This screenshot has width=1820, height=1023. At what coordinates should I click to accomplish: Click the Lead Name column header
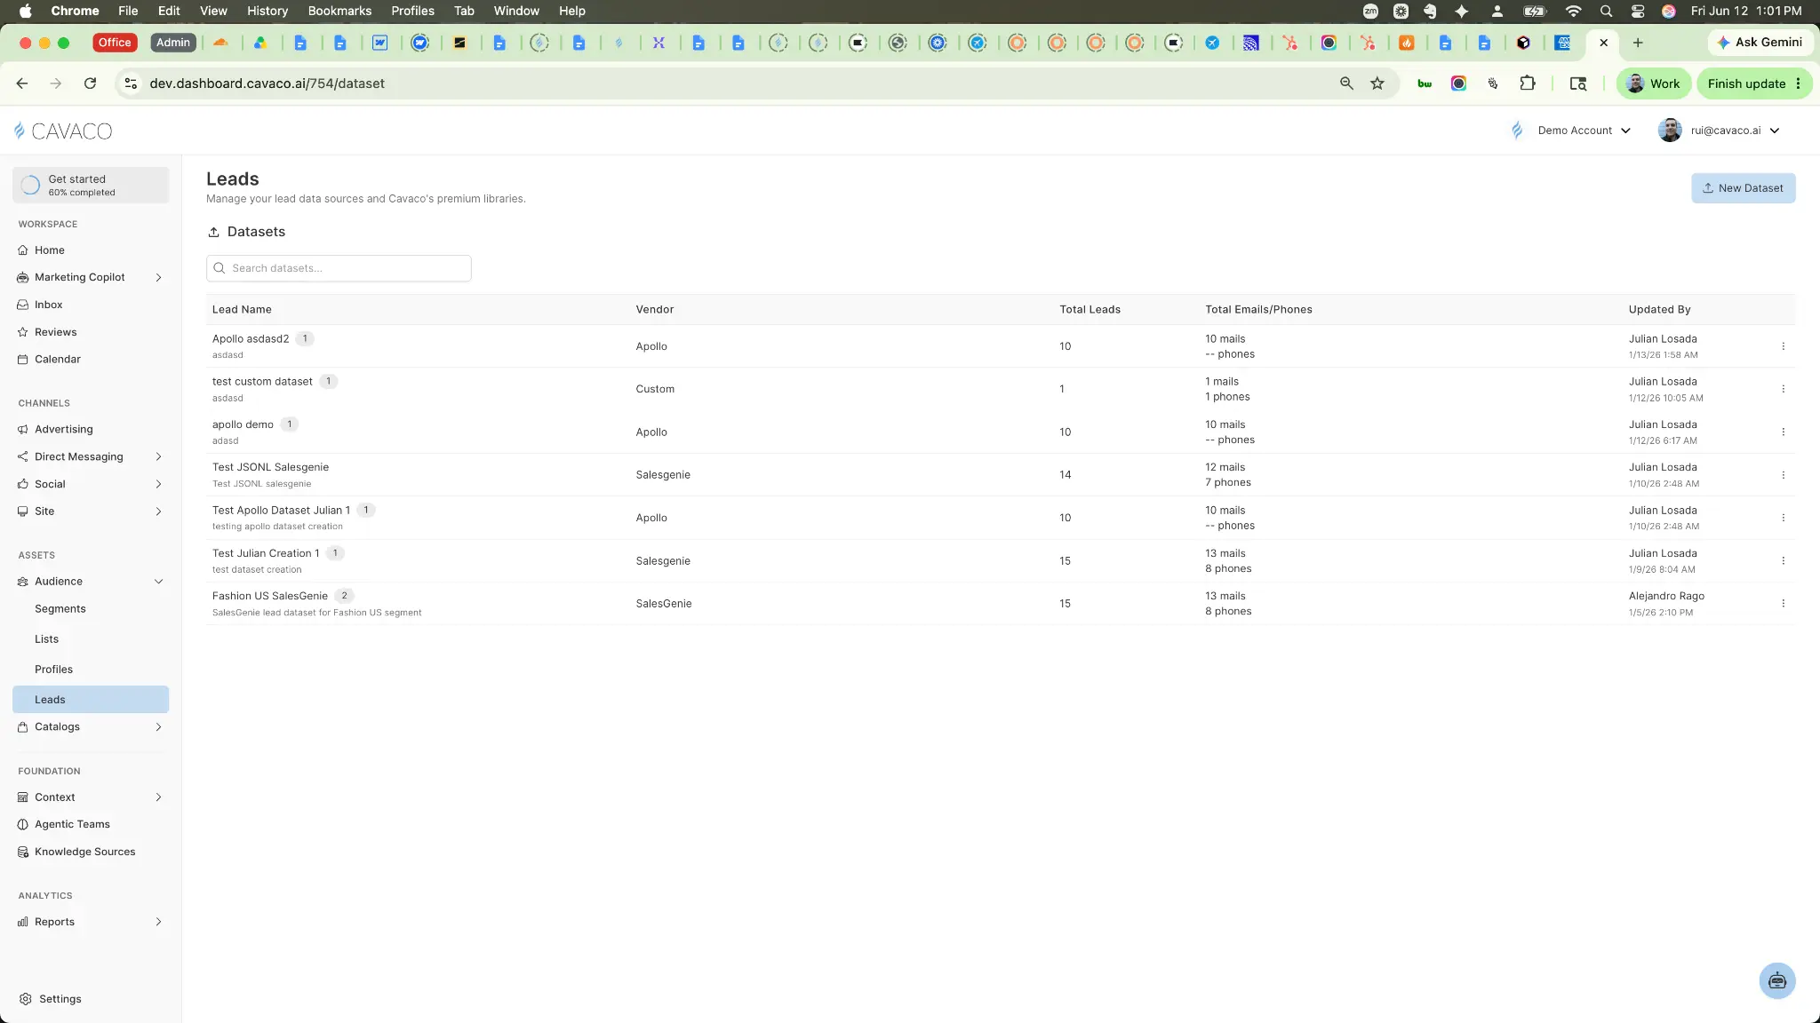[242, 310]
